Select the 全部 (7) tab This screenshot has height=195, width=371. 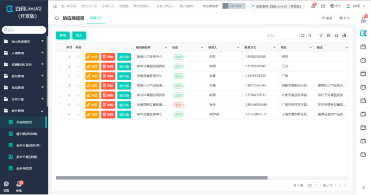click(x=95, y=18)
